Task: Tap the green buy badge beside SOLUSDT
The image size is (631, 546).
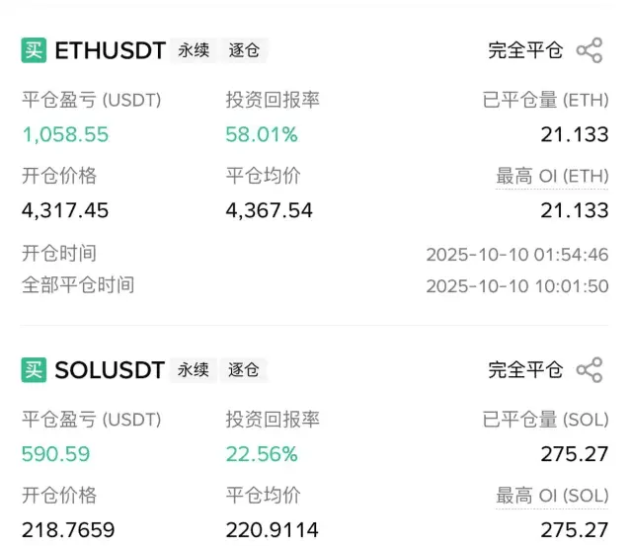Action: [34, 370]
